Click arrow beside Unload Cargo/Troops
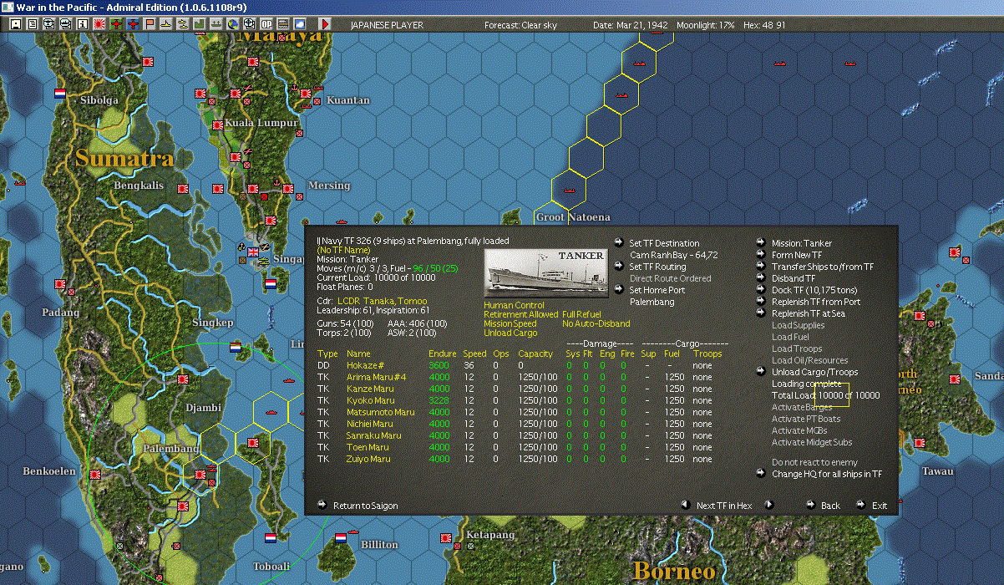Image resolution: width=1004 pixels, height=585 pixels. click(761, 372)
